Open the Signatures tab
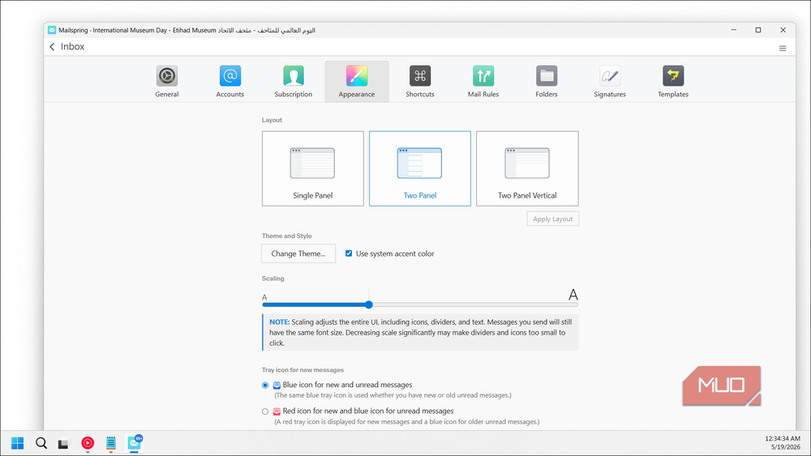Image resolution: width=811 pixels, height=456 pixels. coord(610,82)
